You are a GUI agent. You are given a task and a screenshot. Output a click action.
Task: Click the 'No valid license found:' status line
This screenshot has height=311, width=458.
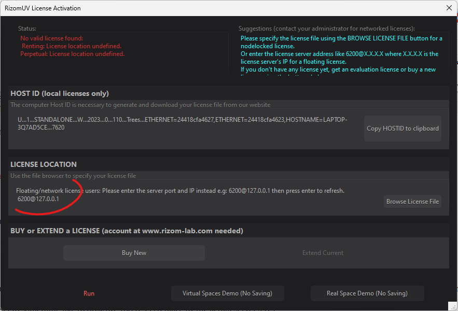click(52, 38)
